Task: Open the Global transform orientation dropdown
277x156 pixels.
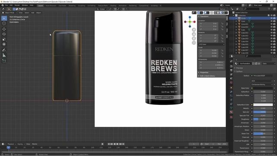Action: point(102,9)
